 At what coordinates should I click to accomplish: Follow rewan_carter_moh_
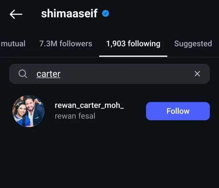(x=178, y=111)
